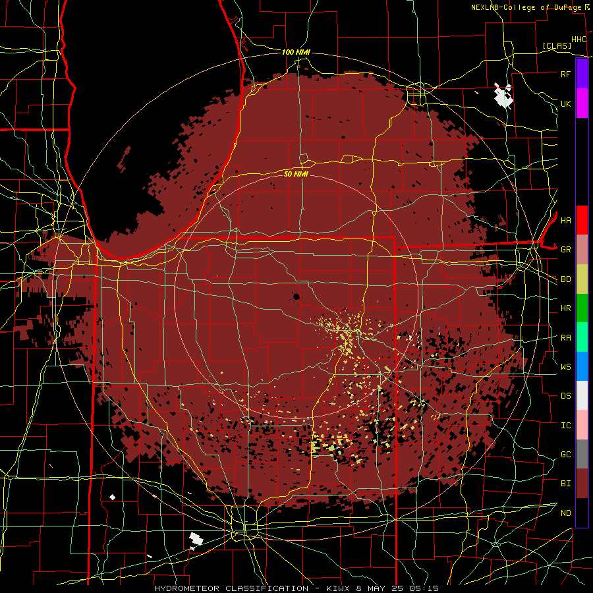Click the GC legend label
The image size is (593, 593).
(x=565, y=454)
